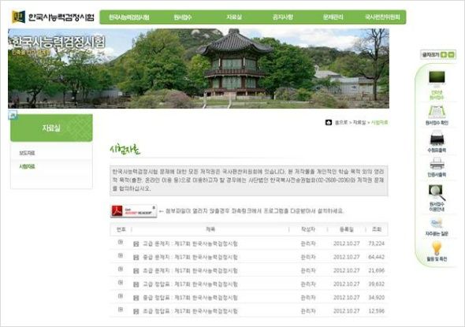Open 중급 문제지 제17회 한국사능력검정시험 post
The image size is (465, 327).
[x=190, y=257]
